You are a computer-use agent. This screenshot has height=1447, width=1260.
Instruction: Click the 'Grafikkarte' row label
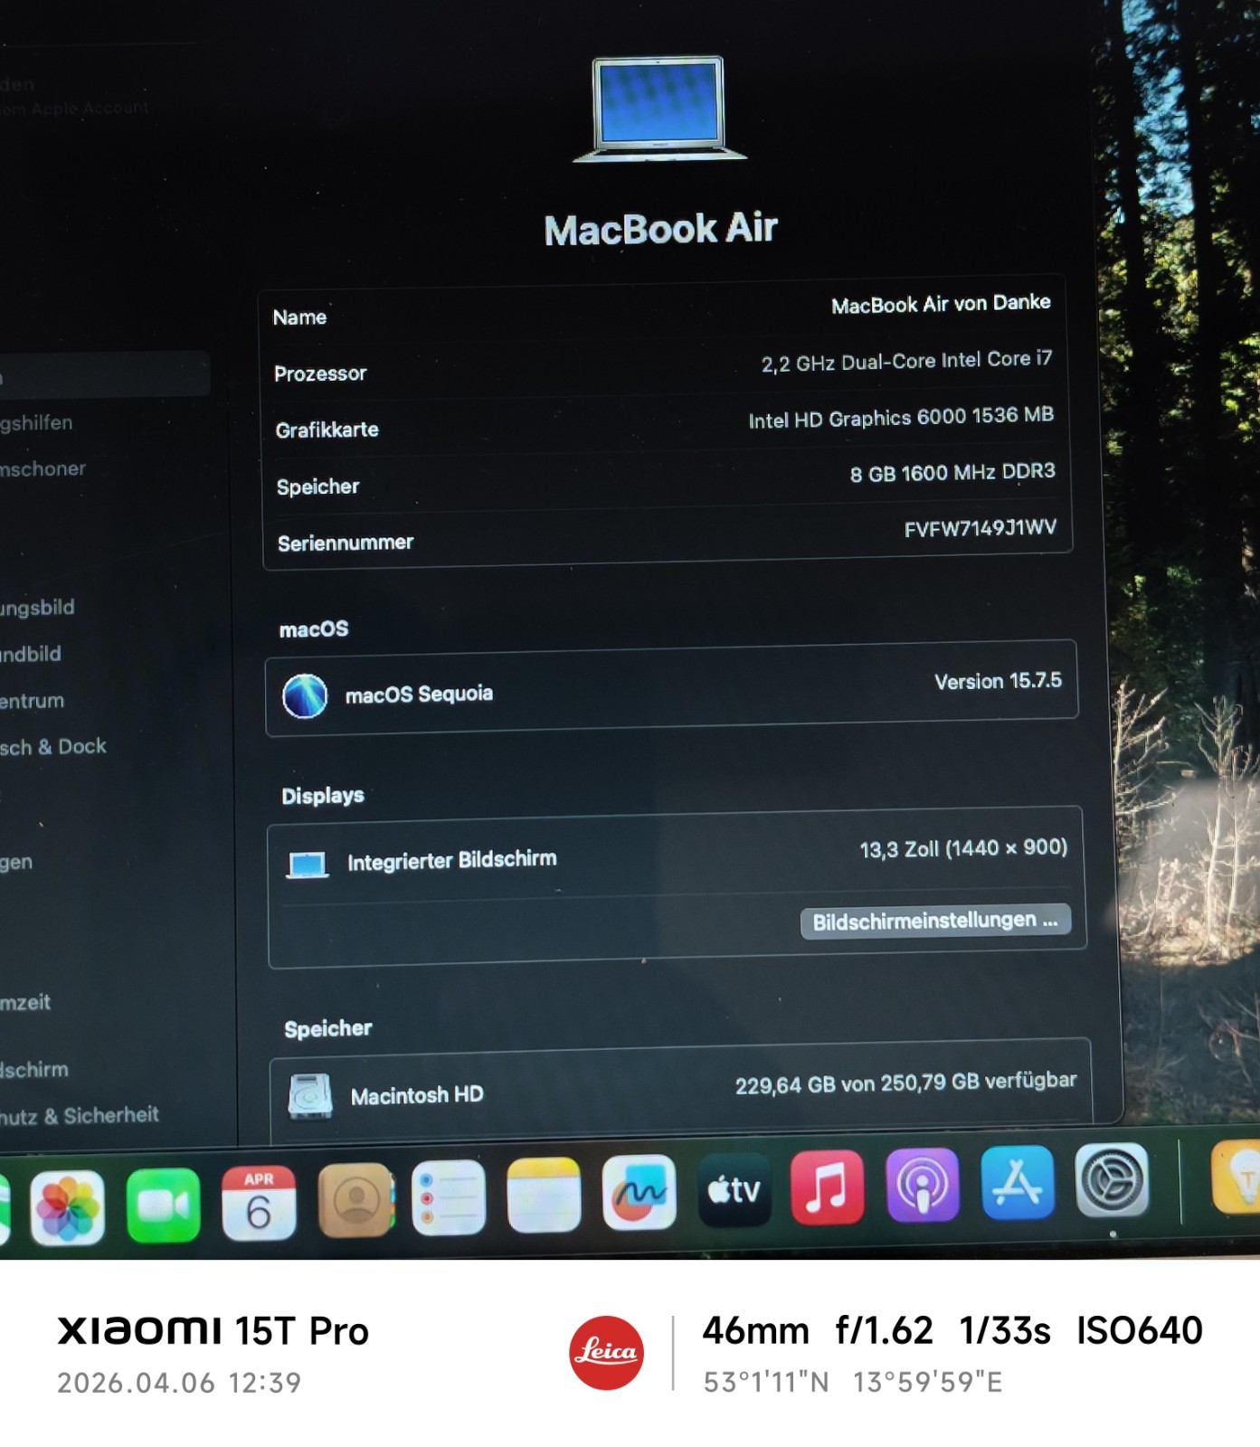[327, 430]
